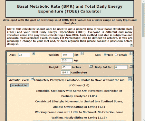
Task: Open the help icon next to Body Fat %
Action: click(x=131, y=66)
